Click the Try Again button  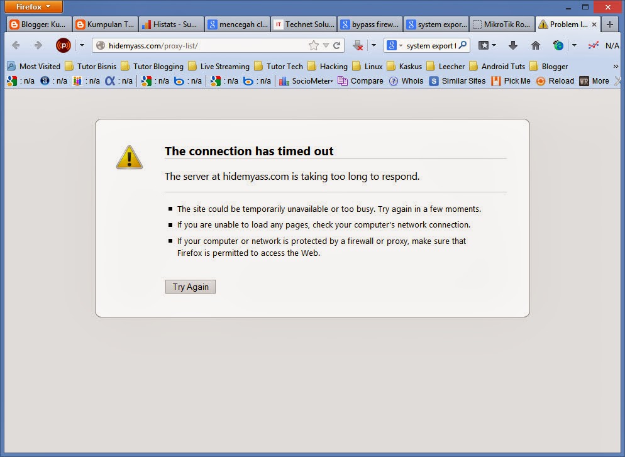191,287
